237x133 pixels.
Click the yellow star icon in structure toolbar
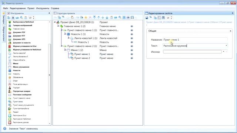point(86,17)
